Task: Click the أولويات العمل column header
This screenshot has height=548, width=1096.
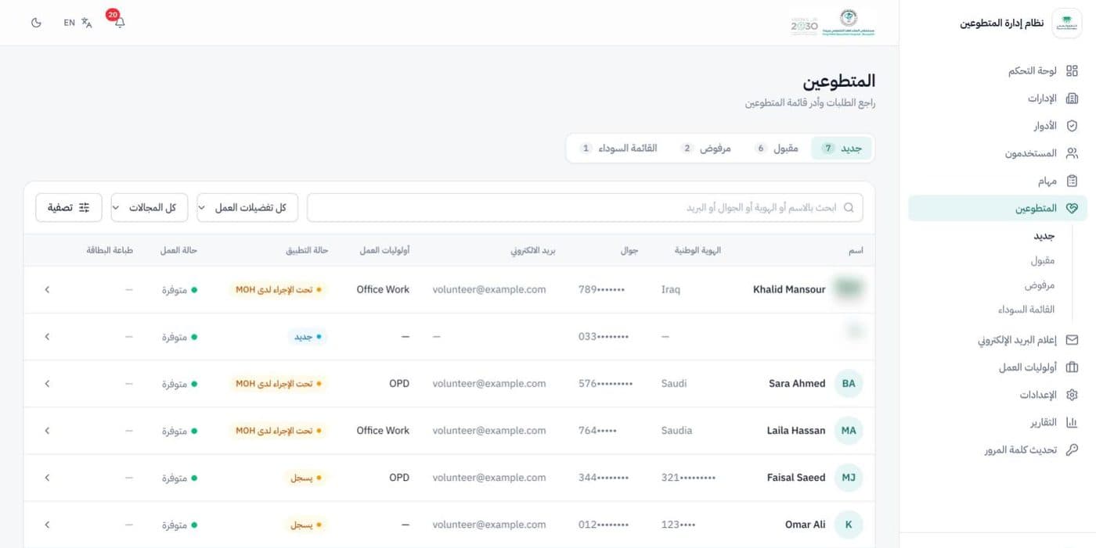Action: [x=384, y=250]
